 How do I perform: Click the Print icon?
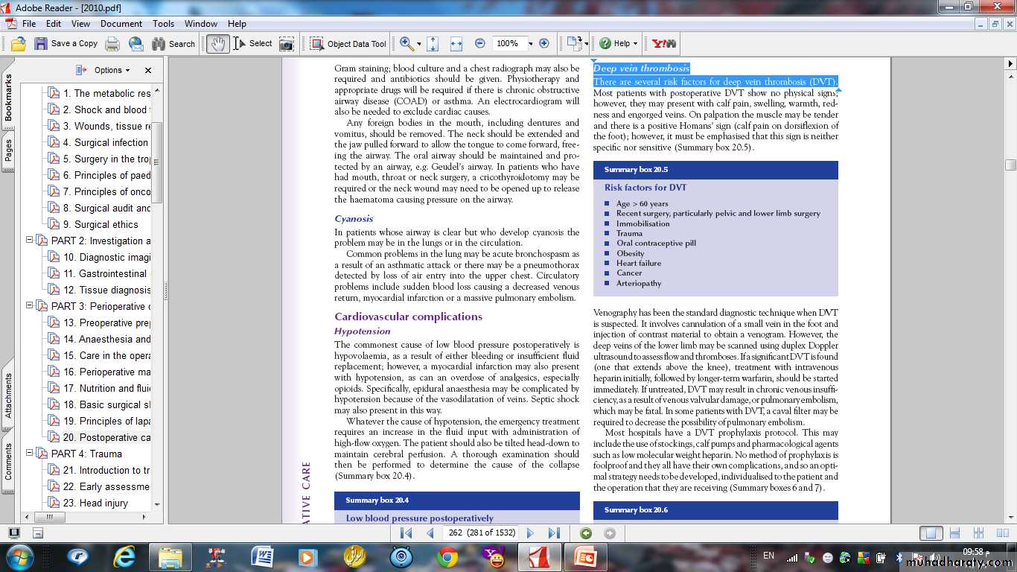[112, 44]
